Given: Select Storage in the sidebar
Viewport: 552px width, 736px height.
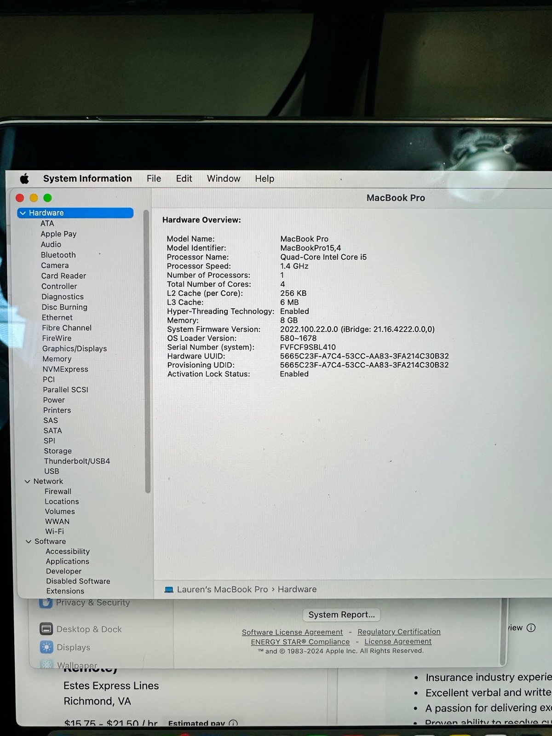Looking at the screenshot, I should 57,451.
